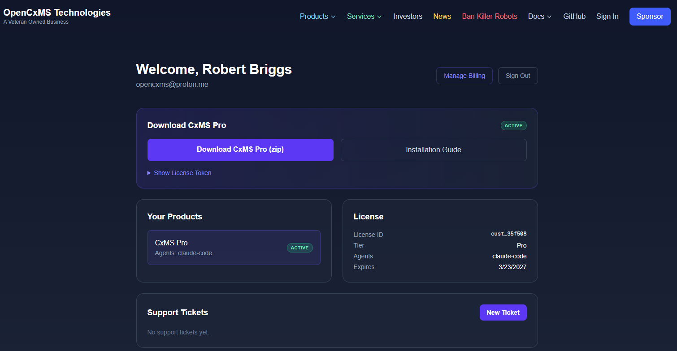Click the OpenCxMS Technologies logo
This screenshot has height=351, width=677.
coord(56,13)
